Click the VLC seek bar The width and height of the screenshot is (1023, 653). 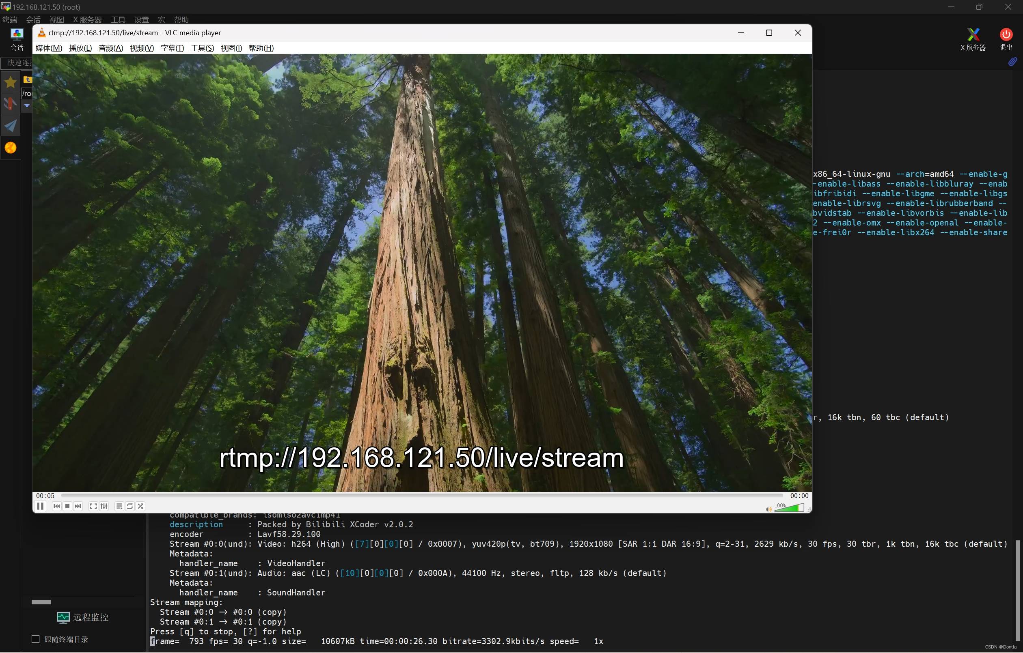pyautogui.click(x=422, y=496)
